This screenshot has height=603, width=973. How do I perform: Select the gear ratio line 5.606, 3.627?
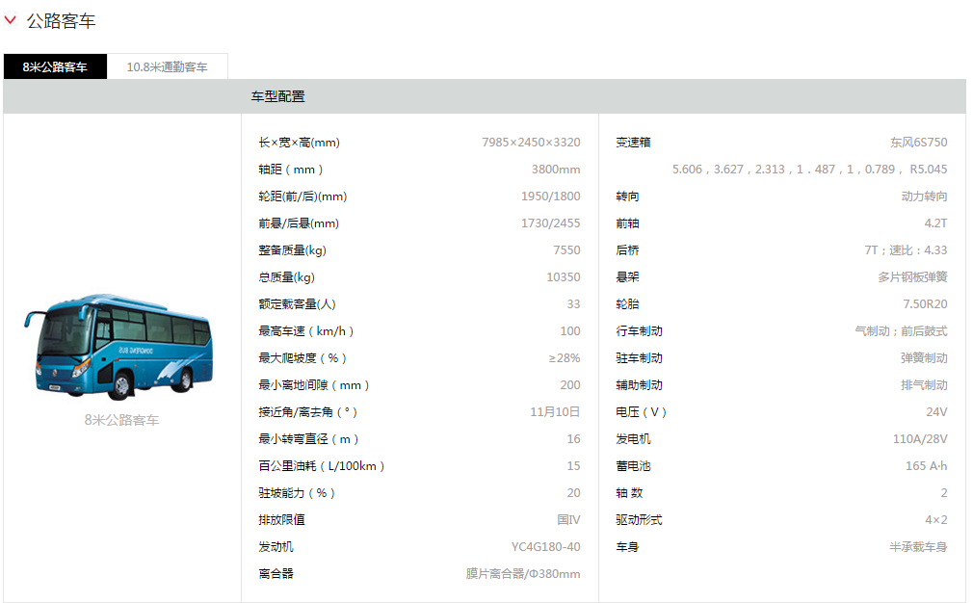tap(810, 170)
